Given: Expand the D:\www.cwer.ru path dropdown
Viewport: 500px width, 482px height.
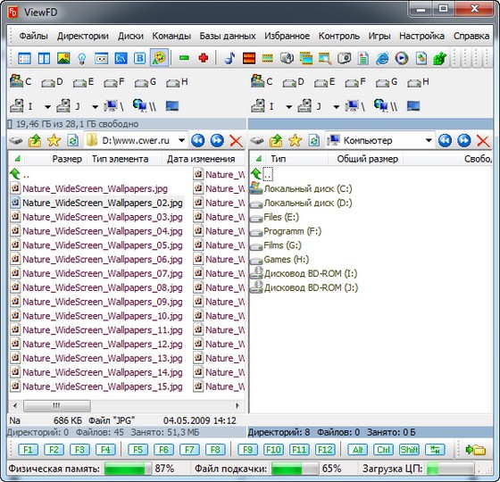Looking at the screenshot, I should (181, 140).
